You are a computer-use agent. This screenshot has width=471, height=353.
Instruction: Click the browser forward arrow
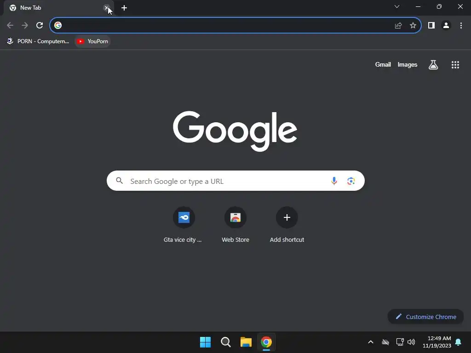click(x=25, y=26)
